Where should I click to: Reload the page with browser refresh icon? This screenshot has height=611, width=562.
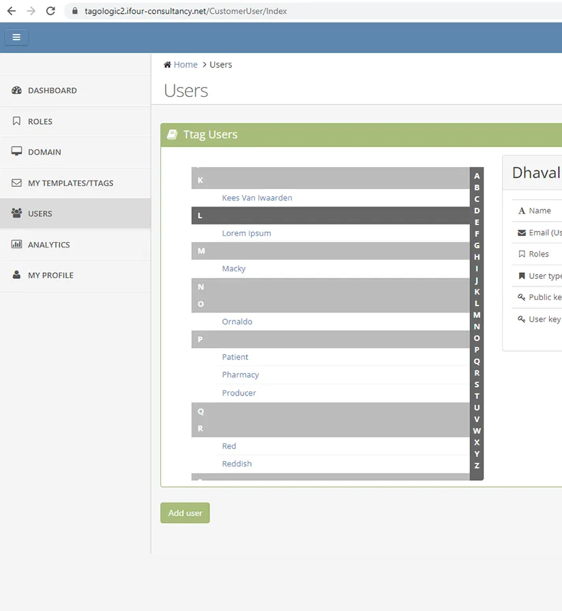50,11
